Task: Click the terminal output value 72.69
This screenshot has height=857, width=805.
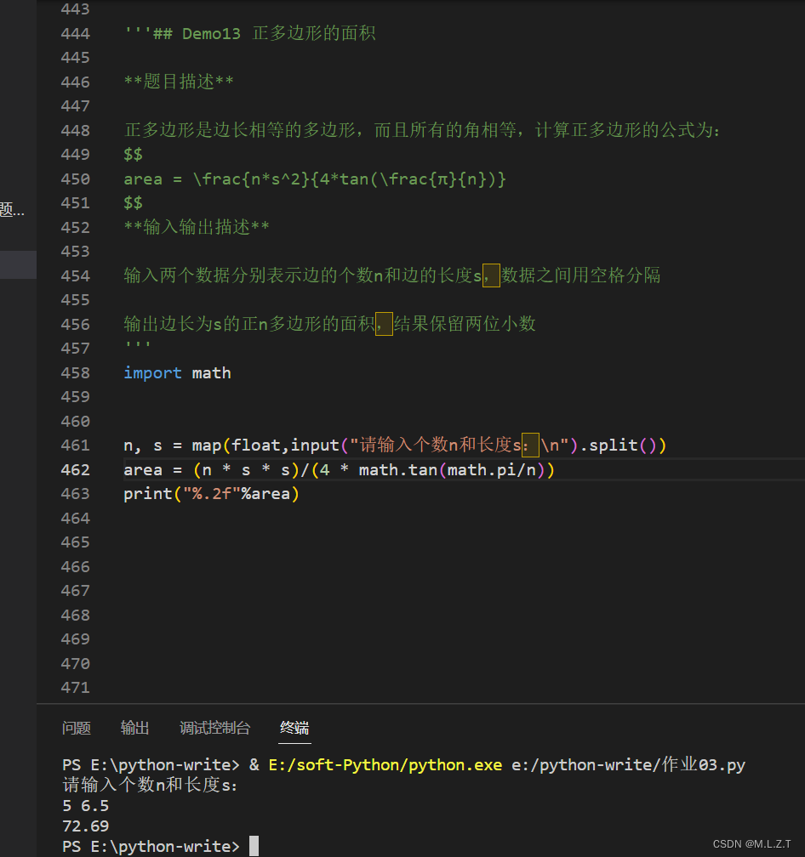Action: [x=86, y=826]
